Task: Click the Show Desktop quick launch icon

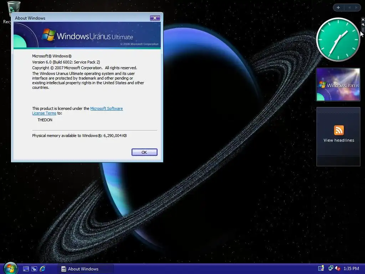Action: pos(26,269)
